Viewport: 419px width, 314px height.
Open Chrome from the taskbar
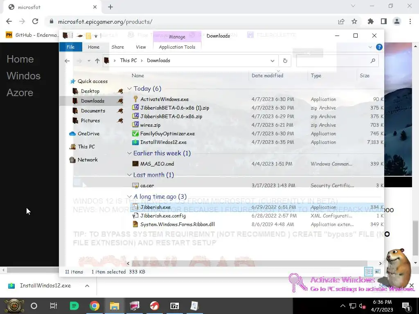coord(95,306)
